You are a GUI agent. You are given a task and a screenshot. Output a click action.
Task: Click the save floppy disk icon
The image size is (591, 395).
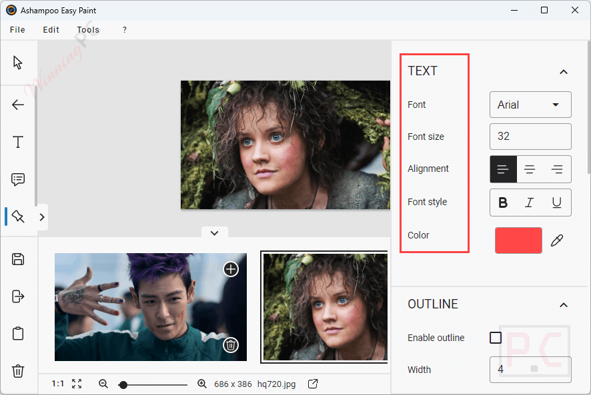18,259
